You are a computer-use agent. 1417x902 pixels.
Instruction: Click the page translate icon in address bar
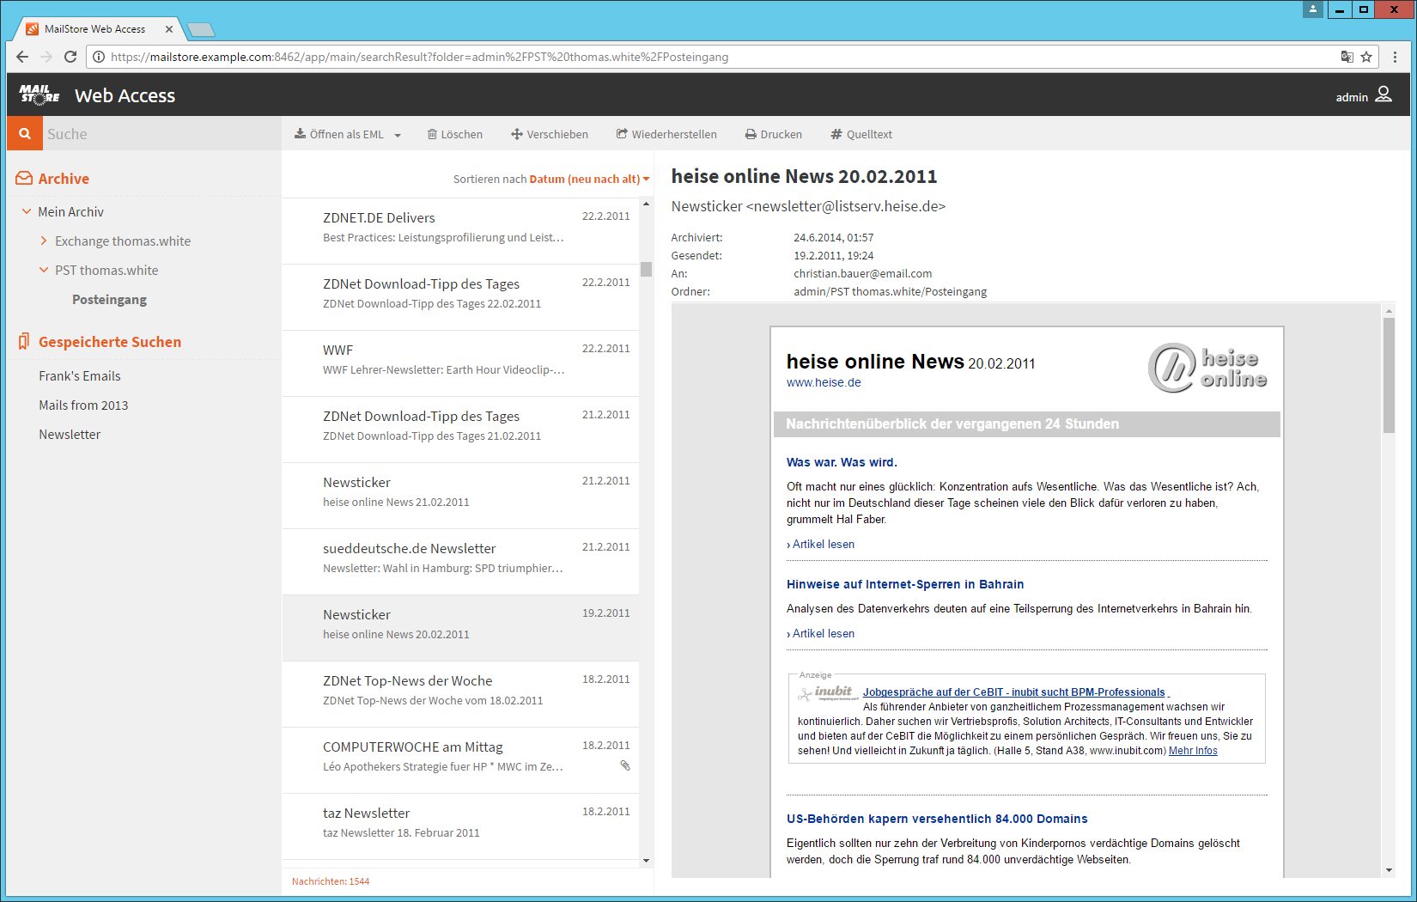(1347, 57)
